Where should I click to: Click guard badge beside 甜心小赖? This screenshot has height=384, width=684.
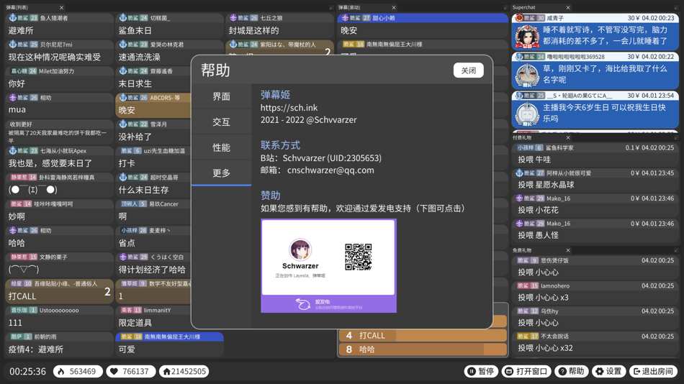[345, 18]
